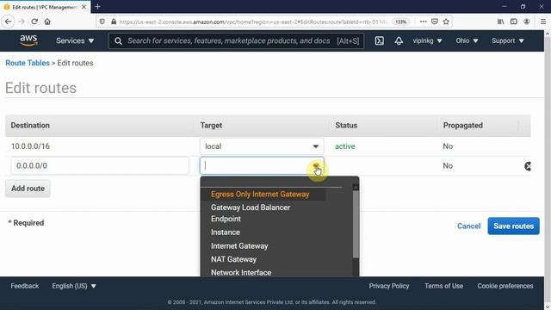The width and height of the screenshot is (551, 310).
Task: Click the Add route button
Action: [x=28, y=189]
